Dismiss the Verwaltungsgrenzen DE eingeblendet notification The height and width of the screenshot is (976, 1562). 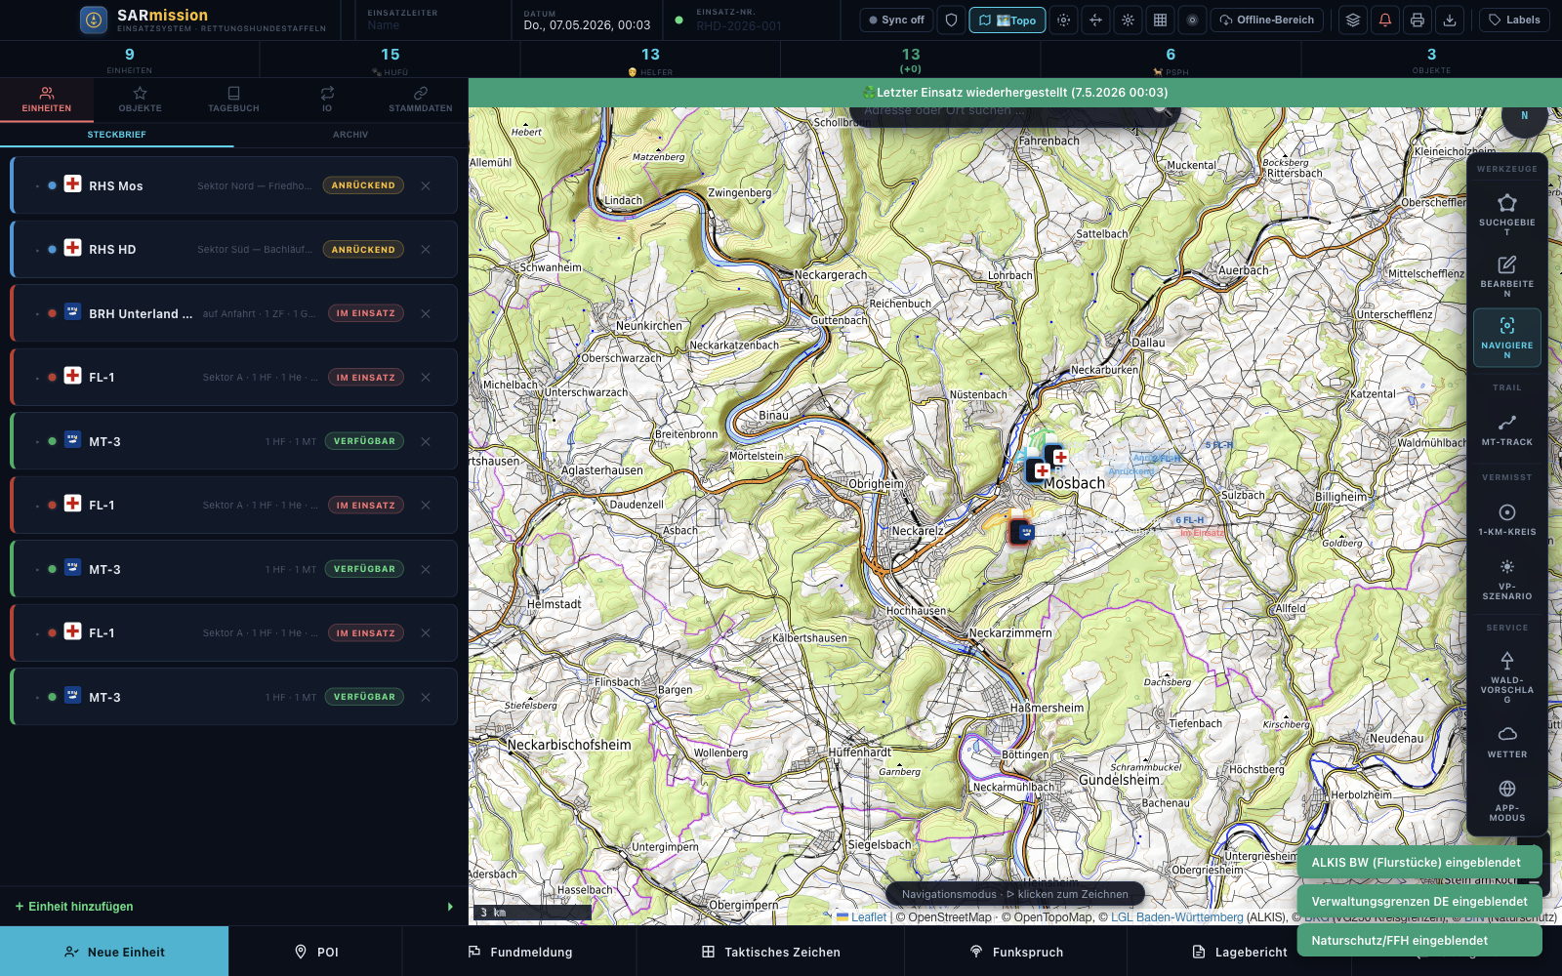coord(1419,902)
